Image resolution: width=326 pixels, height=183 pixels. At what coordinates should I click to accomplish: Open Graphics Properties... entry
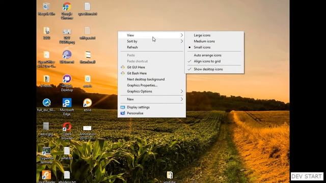click(x=152, y=85)
